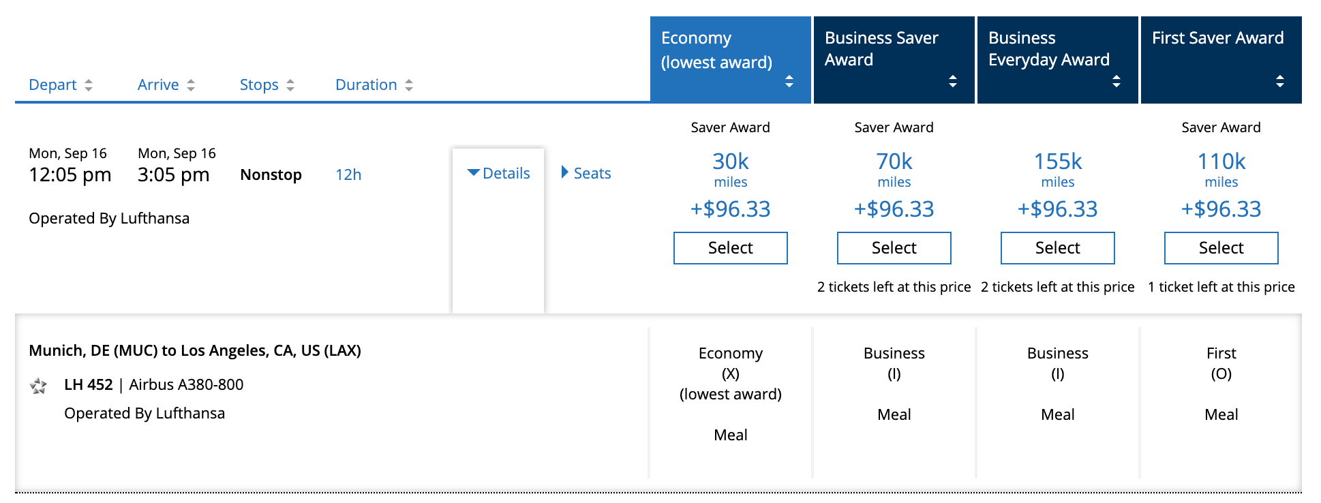Select the 30k miles Economy award
The width and height of the screenshot is (1321, 503).
[730, 248]
